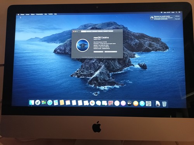Switch to the Moniteurs tab
Image resolution: width=194 pixels, height=145 pixels.
pos(89,31)
